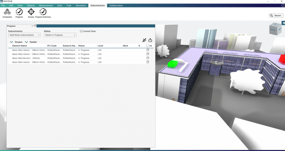Close the Progress panel

(35, 26)
